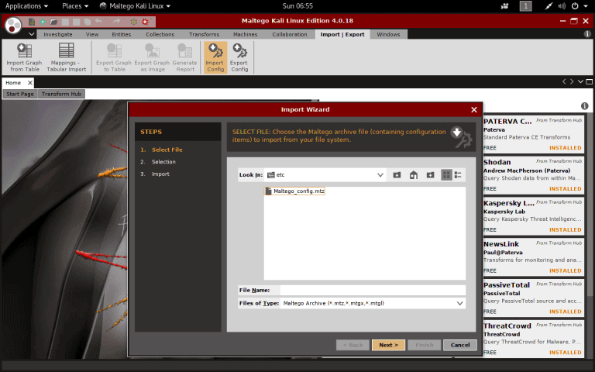Screen dimensions: 595x372
Task: Click the Selection step in wizard
Action: coord(163,162)
